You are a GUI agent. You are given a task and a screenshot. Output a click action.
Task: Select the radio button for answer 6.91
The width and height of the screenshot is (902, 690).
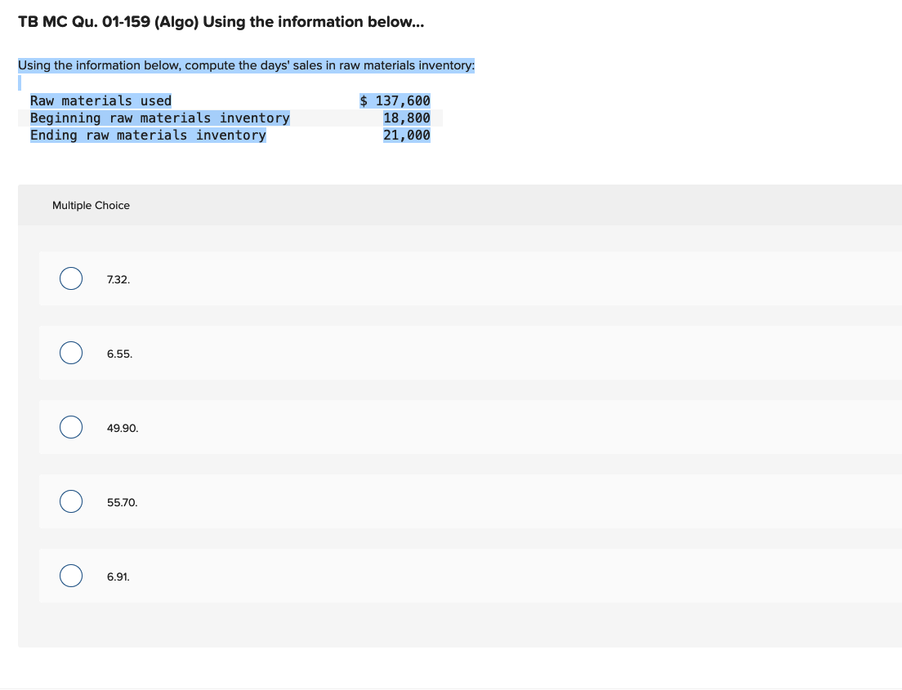[70, 576]
